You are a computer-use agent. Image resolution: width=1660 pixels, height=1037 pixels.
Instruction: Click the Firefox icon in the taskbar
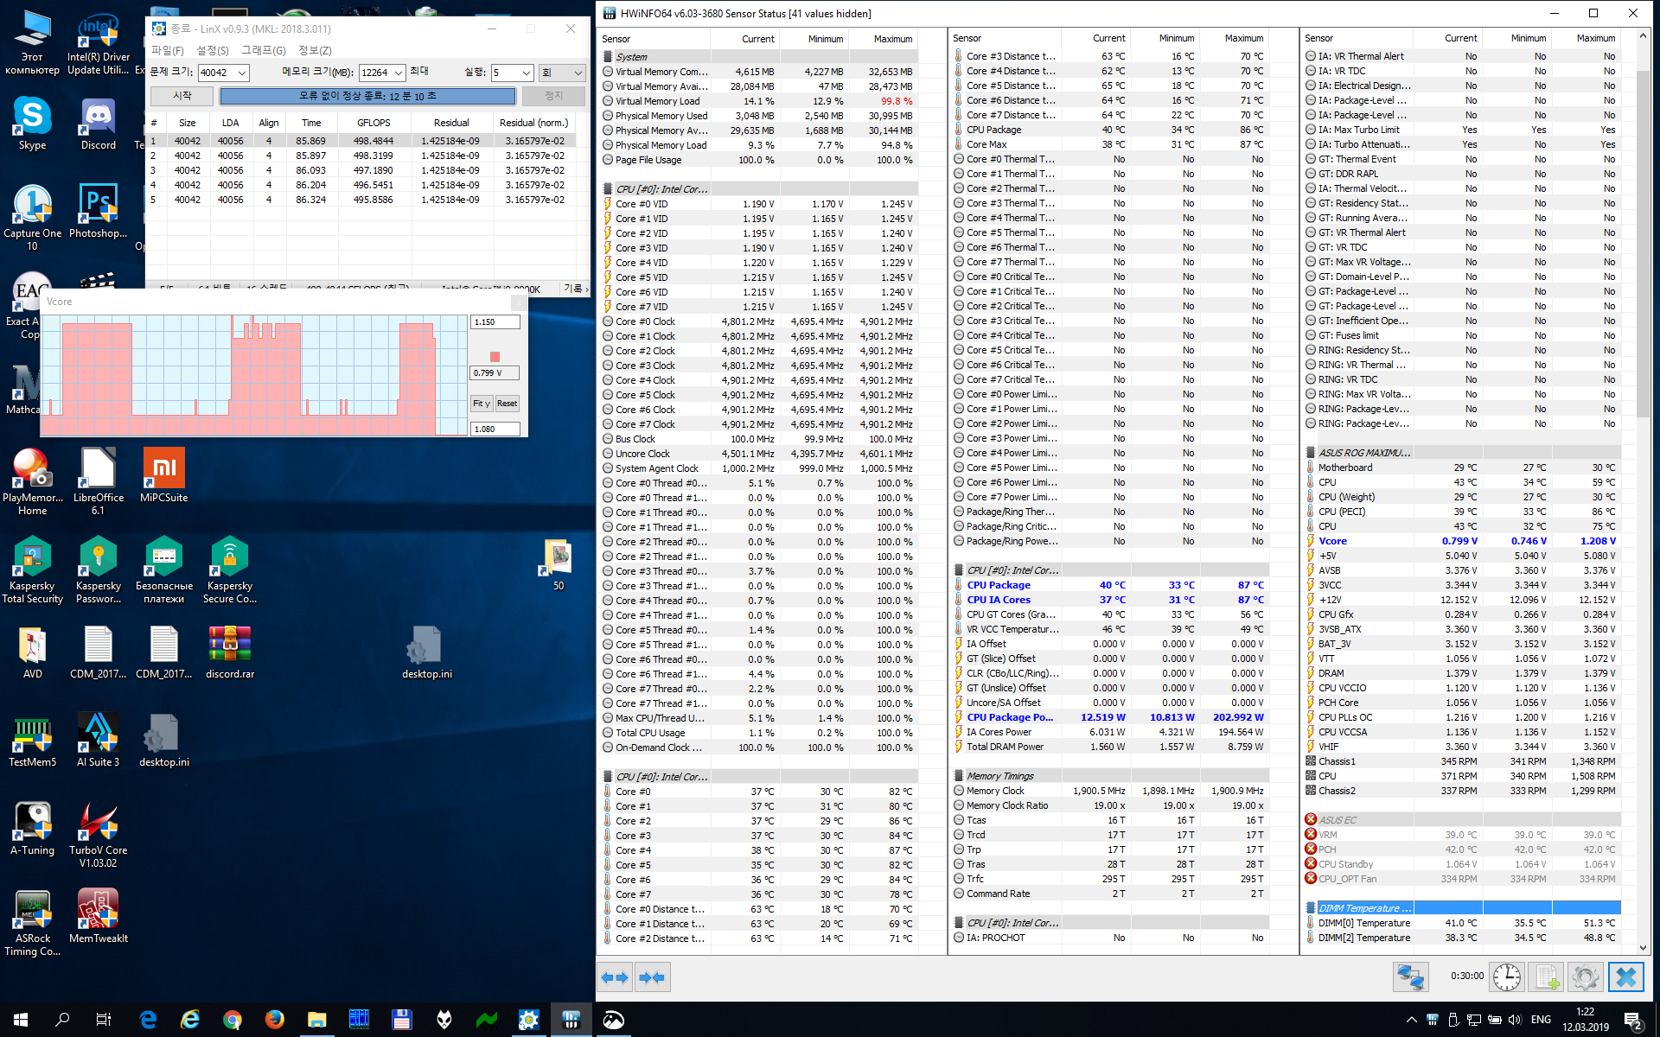[274, 1020]
